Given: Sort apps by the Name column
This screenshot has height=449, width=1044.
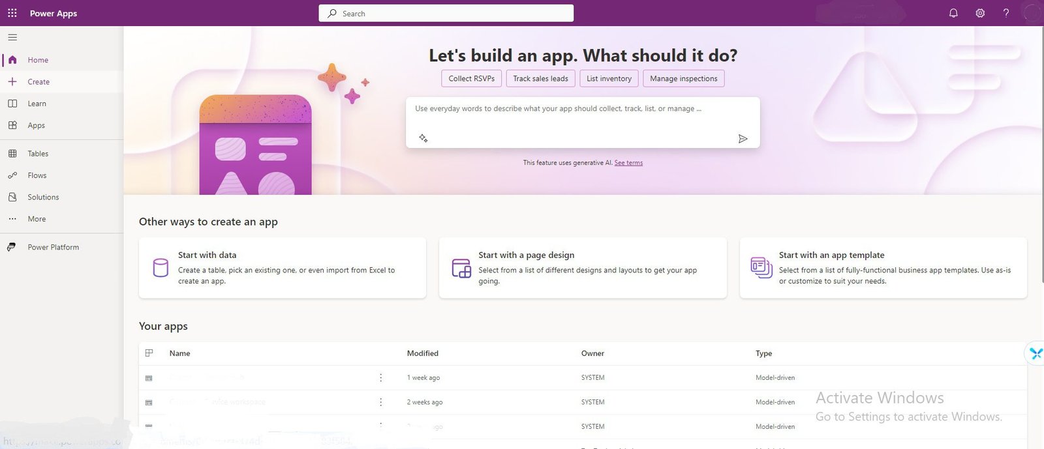Looking at the screenshot, I should [x=180, y=353].
